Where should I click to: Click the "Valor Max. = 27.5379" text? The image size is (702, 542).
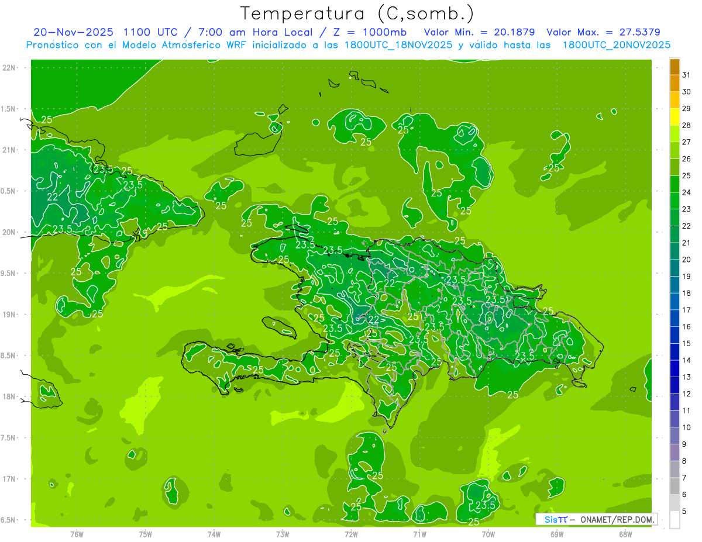(603, 32)
